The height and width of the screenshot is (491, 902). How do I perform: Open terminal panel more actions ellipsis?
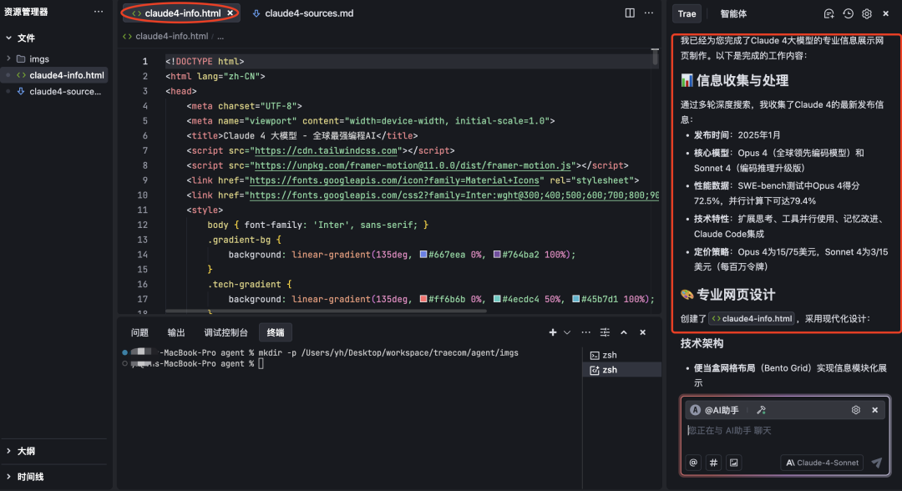(585, 332)
